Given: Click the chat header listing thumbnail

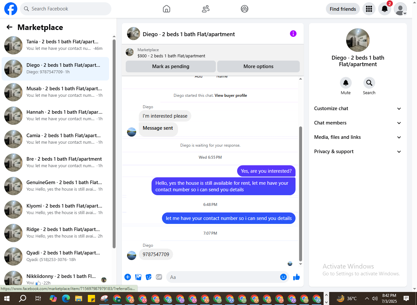Looking at the screenshot, I should tap(134, 34).
